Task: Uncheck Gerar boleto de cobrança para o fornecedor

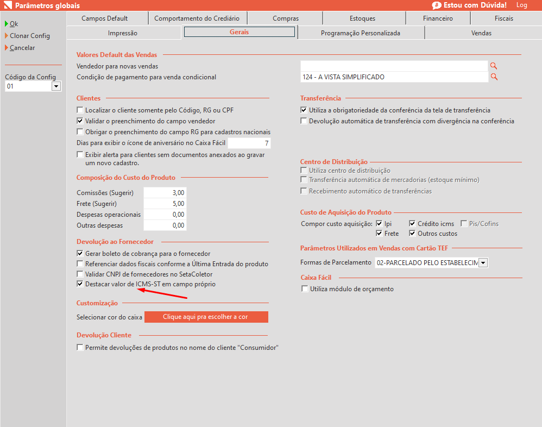Action: tap(80, 254)
